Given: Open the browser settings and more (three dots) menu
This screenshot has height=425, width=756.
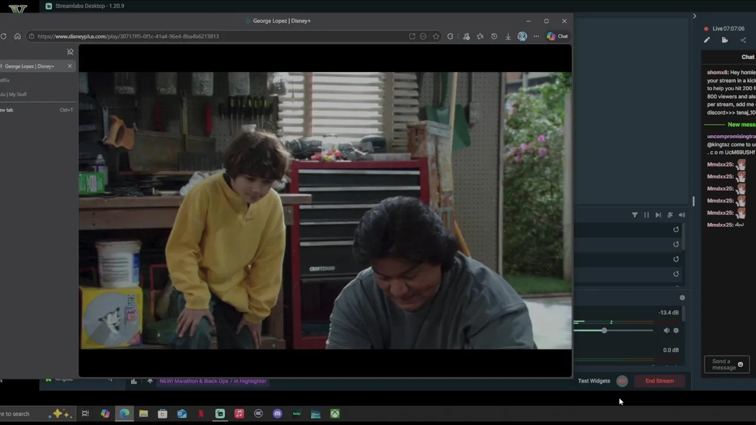Looking at the screenshot, I should (x=536, y=36).
